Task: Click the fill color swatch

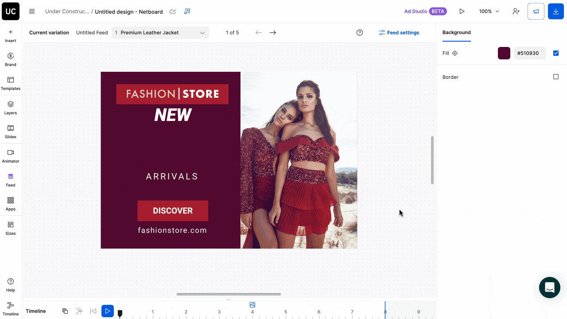Action: pos(504,53)
